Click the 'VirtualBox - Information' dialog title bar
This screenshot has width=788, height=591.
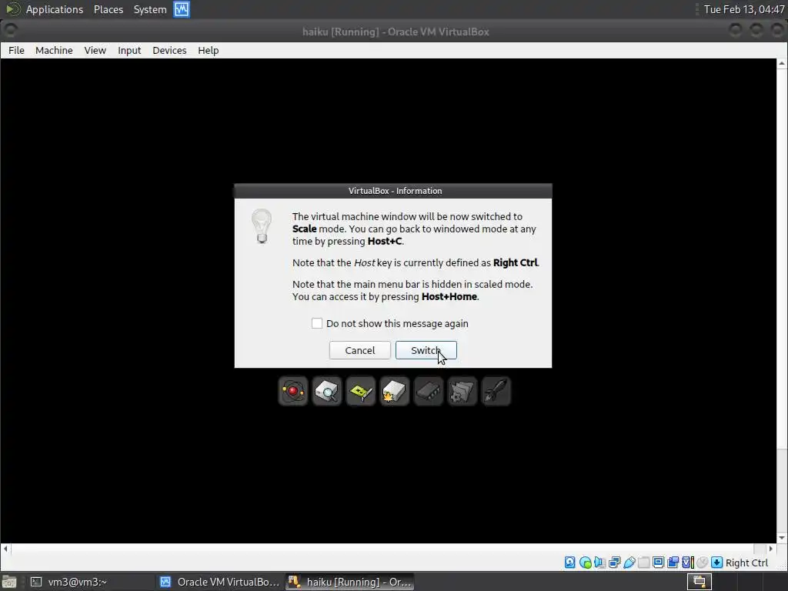click(393, 191)
